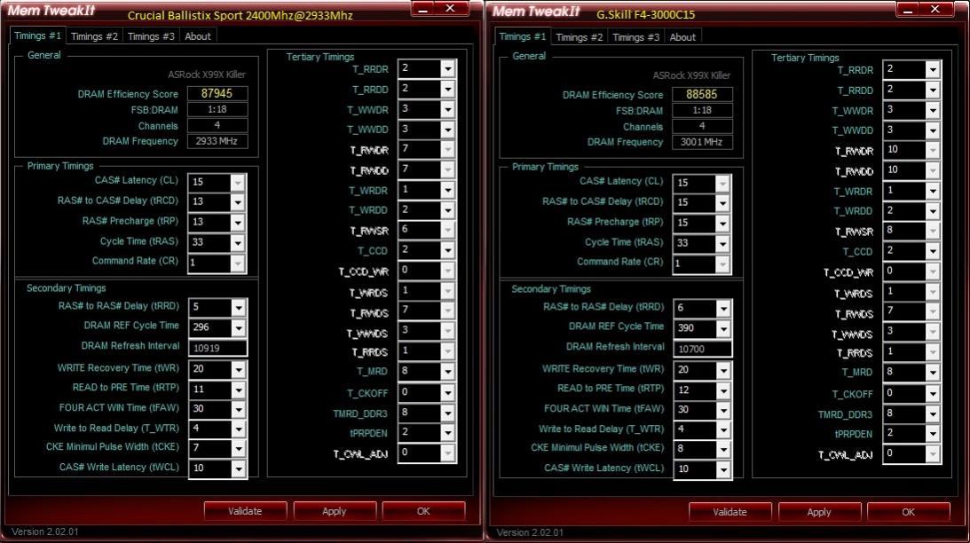Open disabled tRCD dropdown showing 15 in G.Skill window
The height and width of the screenshot is (543, 970).
(x=723, y=203)
